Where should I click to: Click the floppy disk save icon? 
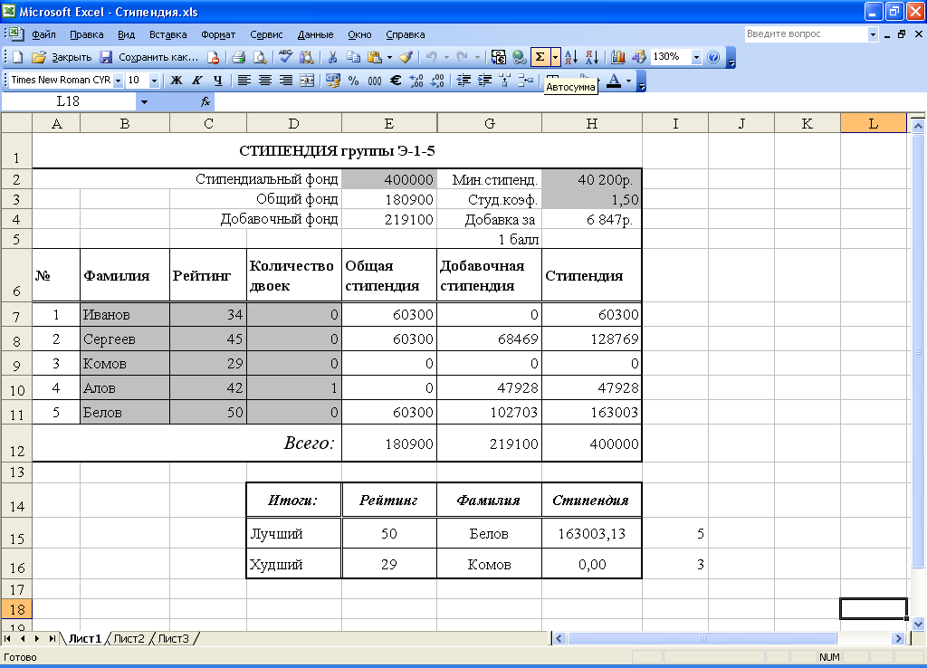[x=106, y=57]
